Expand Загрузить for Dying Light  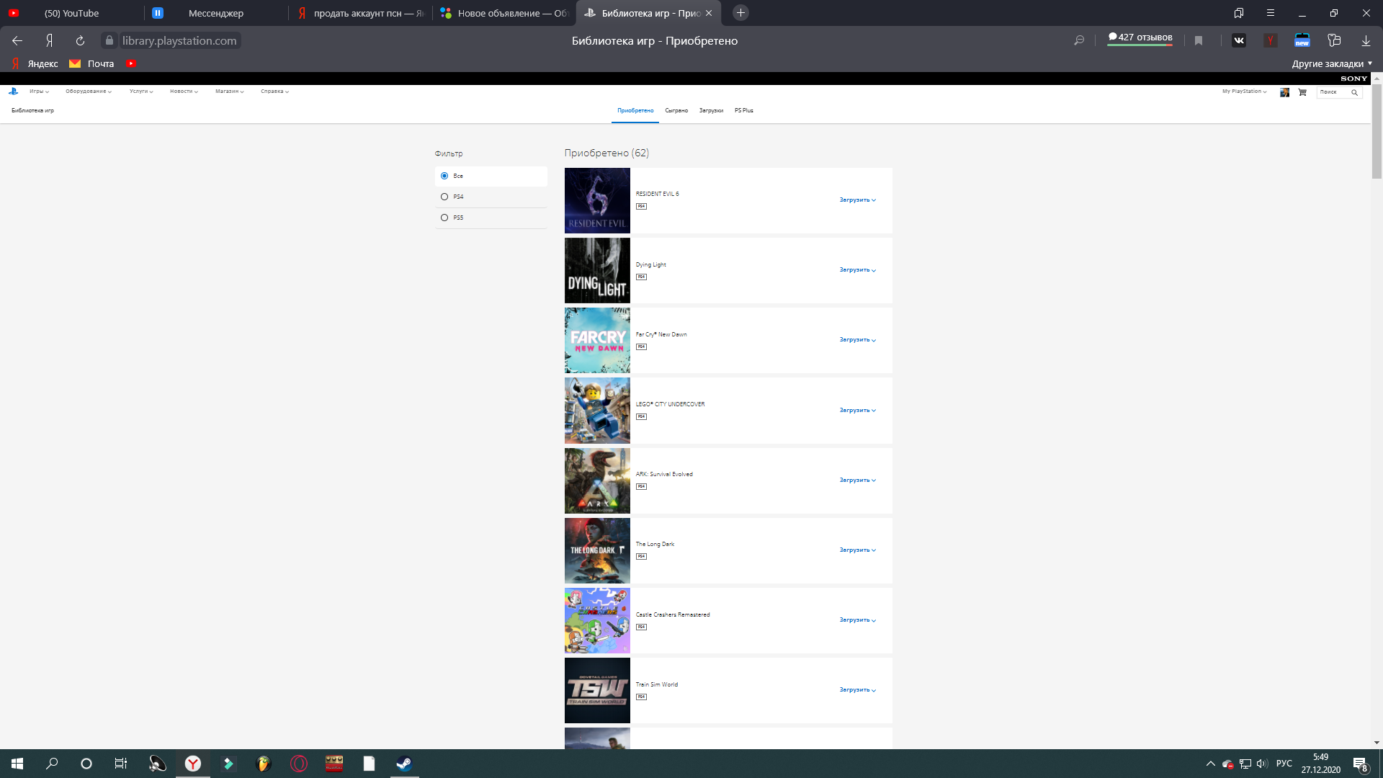point(858,270)
